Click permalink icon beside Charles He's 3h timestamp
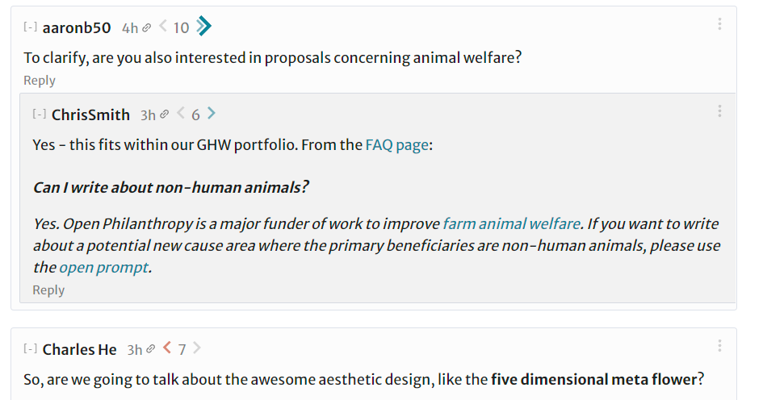 151,350
